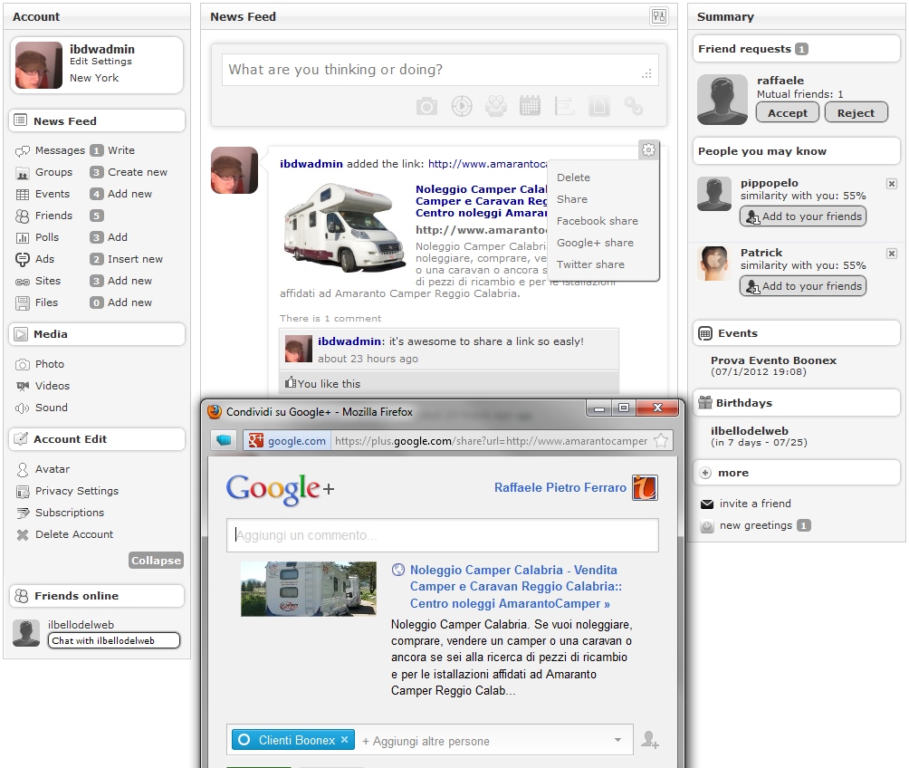This screenshot has height=768, width=909.
Task: Open Privacy Settings in the sidebar
Action: [77, 491]
